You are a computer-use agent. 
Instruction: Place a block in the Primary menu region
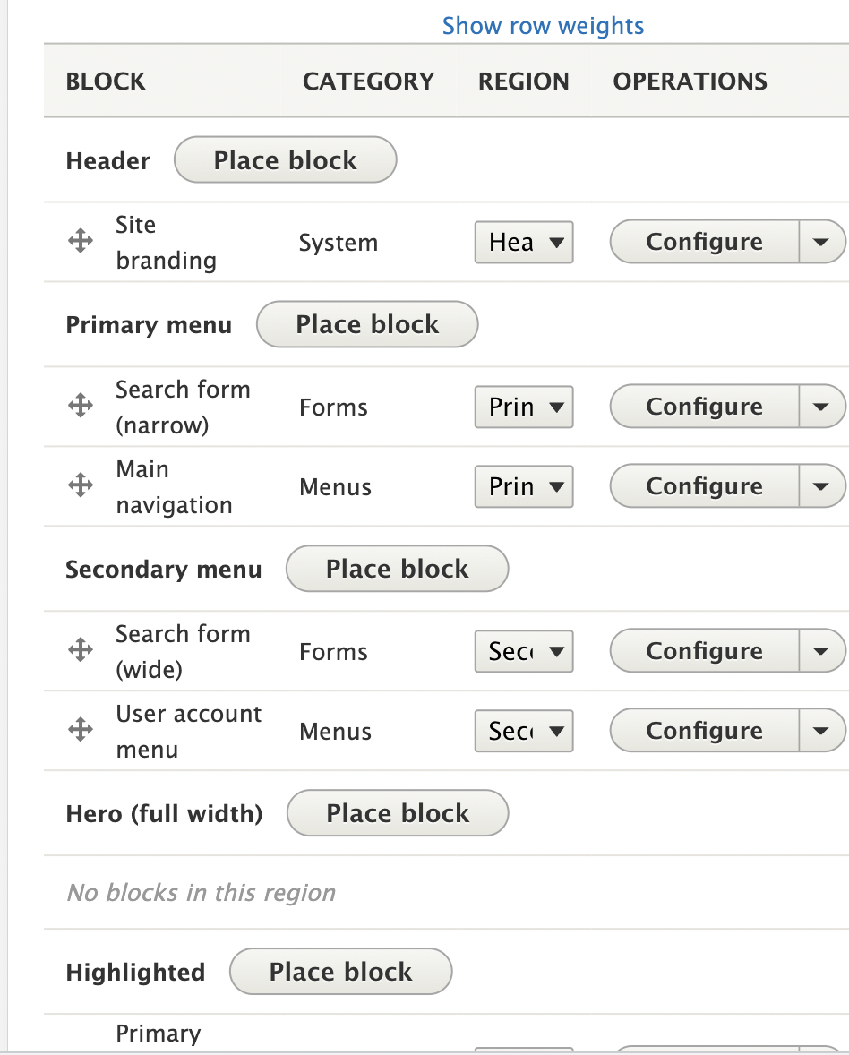pyautogui.click(x=366, y=324)
